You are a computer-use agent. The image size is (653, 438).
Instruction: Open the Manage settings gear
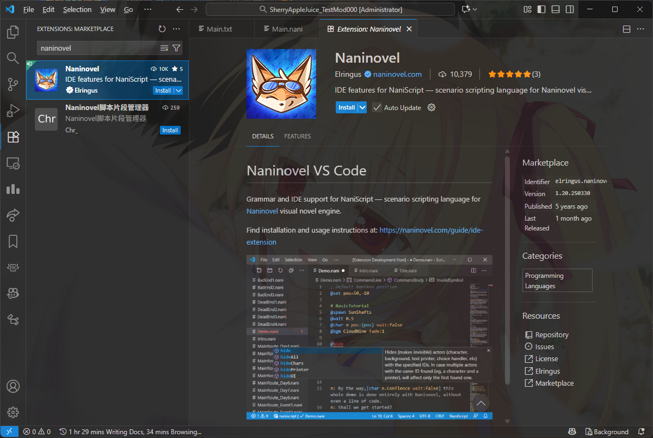13,412
